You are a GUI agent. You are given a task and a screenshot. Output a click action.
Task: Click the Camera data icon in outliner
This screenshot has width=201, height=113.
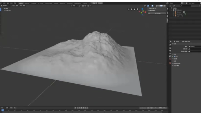pos(184,12)
